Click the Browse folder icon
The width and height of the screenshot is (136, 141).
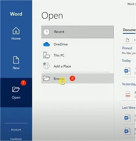[x=47, y=78]
